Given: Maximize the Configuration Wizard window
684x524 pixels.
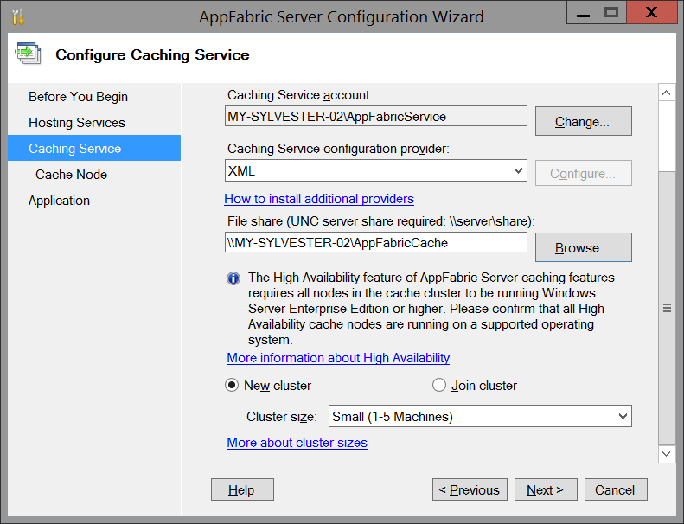Looking at the screenshot, I should [611, 13].
